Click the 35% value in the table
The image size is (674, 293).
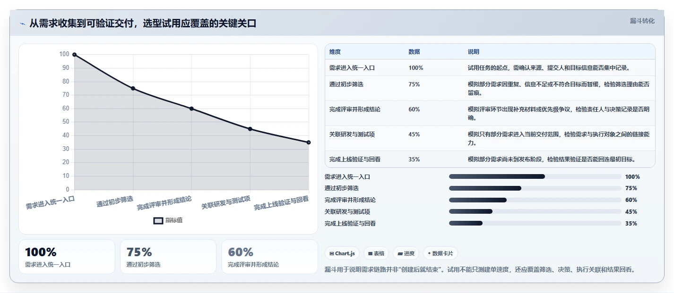414,159
